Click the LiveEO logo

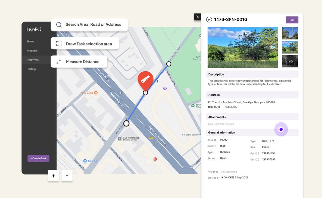tap(34, 29)
